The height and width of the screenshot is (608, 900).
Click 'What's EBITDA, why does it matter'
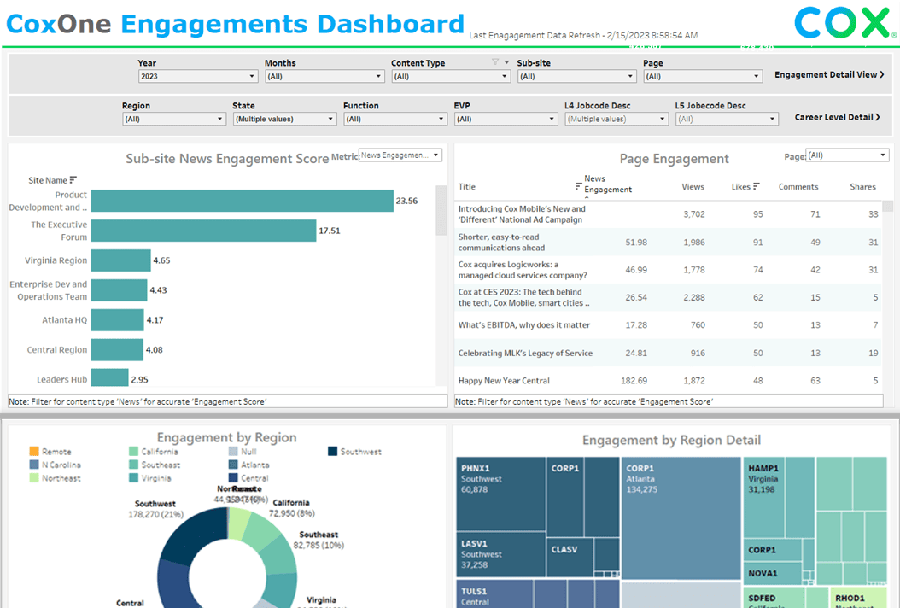[524, 325]
